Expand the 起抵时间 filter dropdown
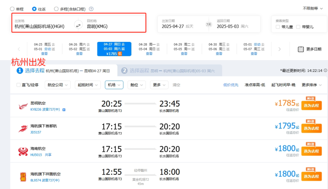 click(x=87, y=85)
